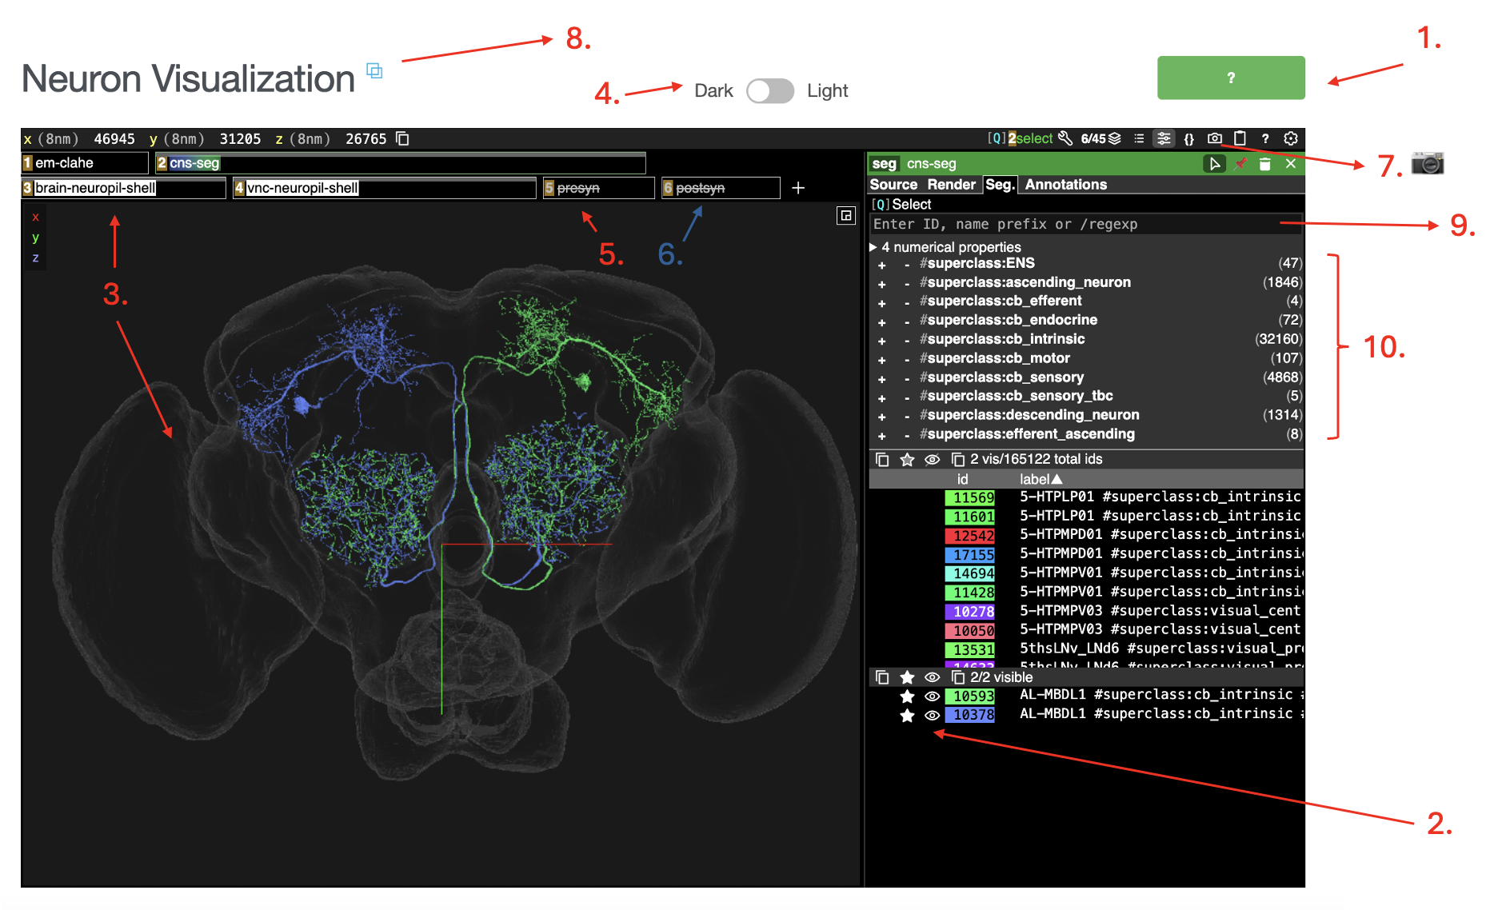Open help with the top-bar question mark
The height and width of the screenshot is (910, 1486).
(1265, 138)
